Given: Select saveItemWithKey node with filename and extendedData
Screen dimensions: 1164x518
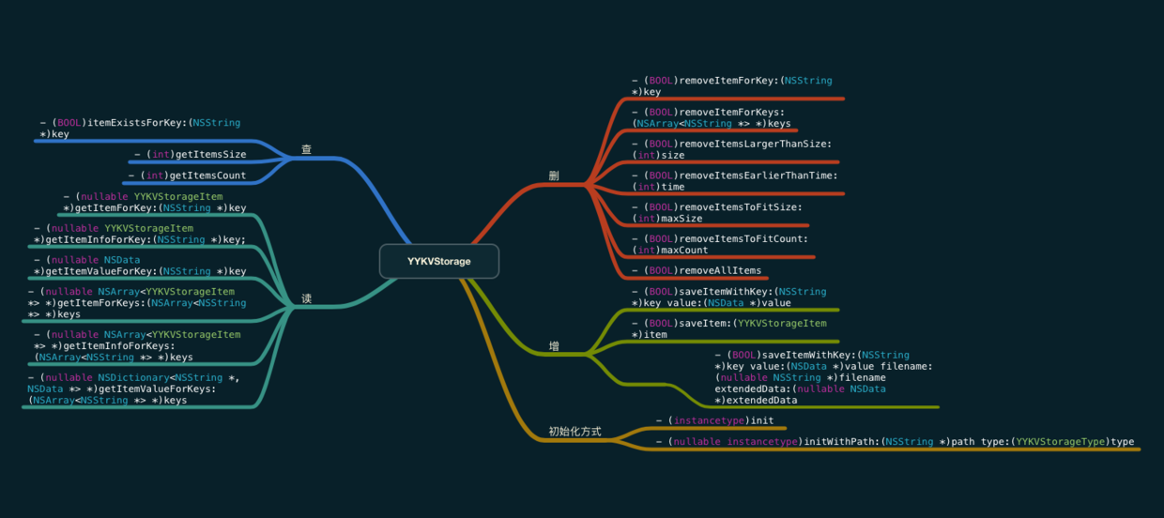Looking at the screenshot, I should (x=823, y=377).
